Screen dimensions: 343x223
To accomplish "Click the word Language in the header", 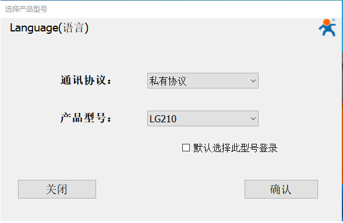I will (34, 28).
